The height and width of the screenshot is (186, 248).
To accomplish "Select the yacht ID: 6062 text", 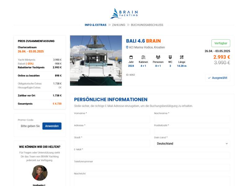I will tap(131, 75).
